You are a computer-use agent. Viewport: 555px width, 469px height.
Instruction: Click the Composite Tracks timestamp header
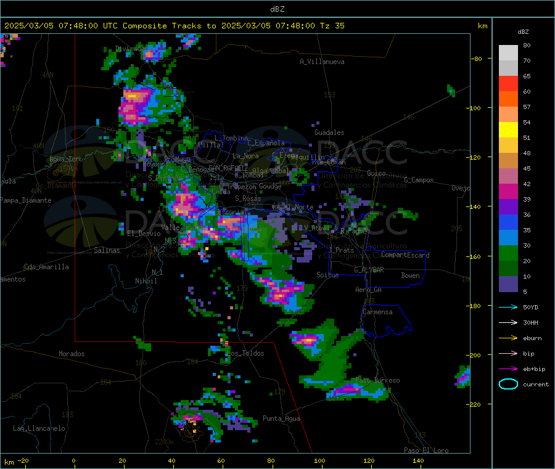coord(174,26)
